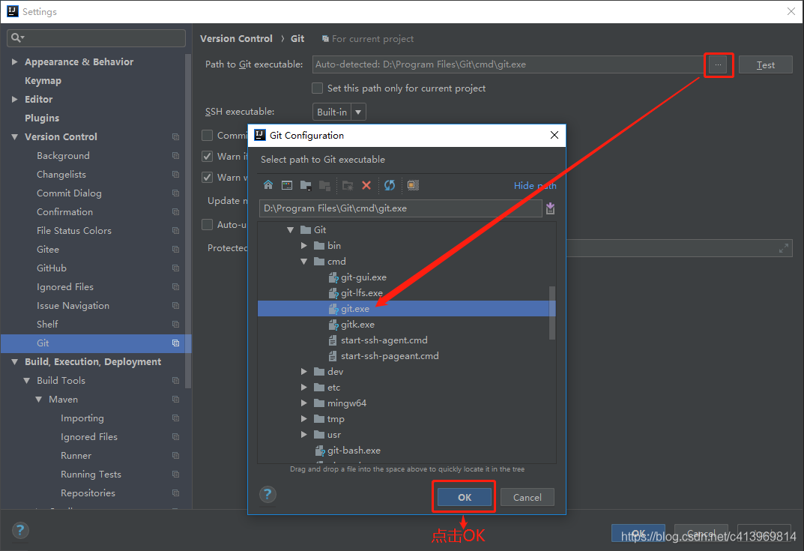Click the browse (…) button for Git path
The width and height of the screenshot is (804, 551).
click(718, 64)
